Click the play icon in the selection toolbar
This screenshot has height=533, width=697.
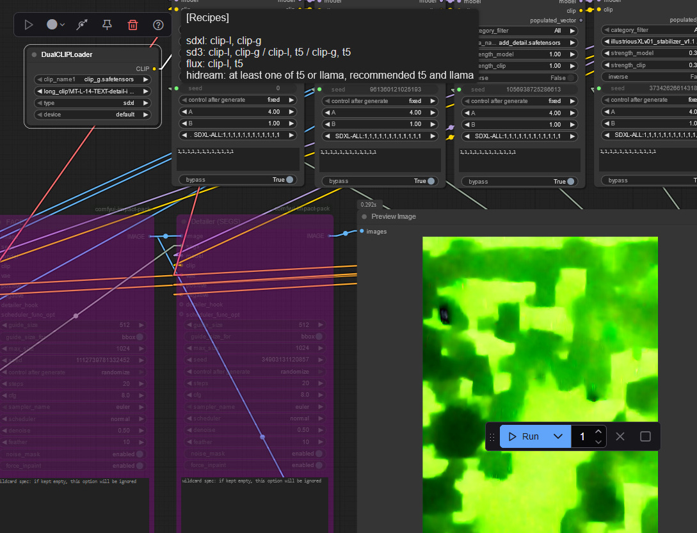(x=28, y=25)
